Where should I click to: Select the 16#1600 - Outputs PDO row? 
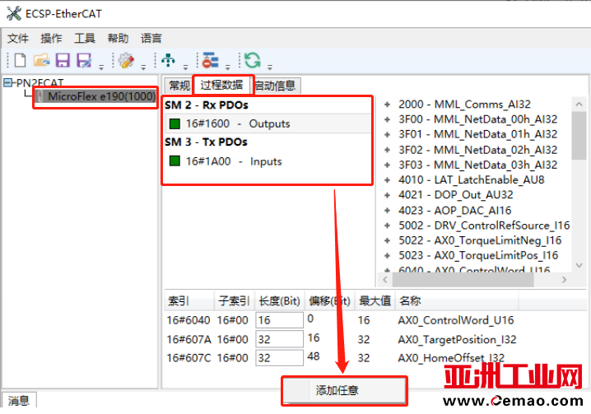coord(268,123)
